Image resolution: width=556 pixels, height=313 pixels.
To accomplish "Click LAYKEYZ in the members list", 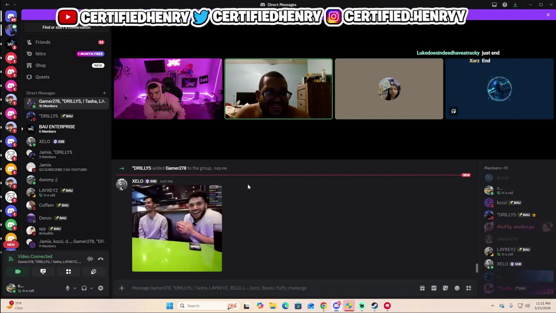I will pos(517,251).
